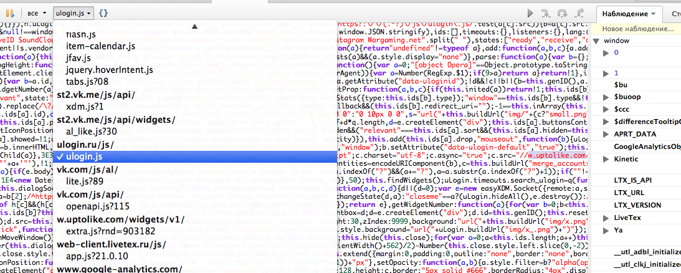
Task: Click the upward scroll arrow in script list
Action: 194,26
